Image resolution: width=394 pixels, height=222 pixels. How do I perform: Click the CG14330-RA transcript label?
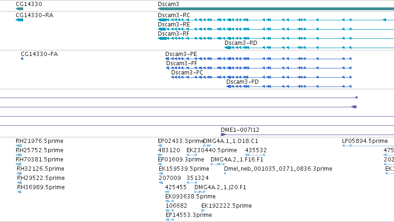34,15
